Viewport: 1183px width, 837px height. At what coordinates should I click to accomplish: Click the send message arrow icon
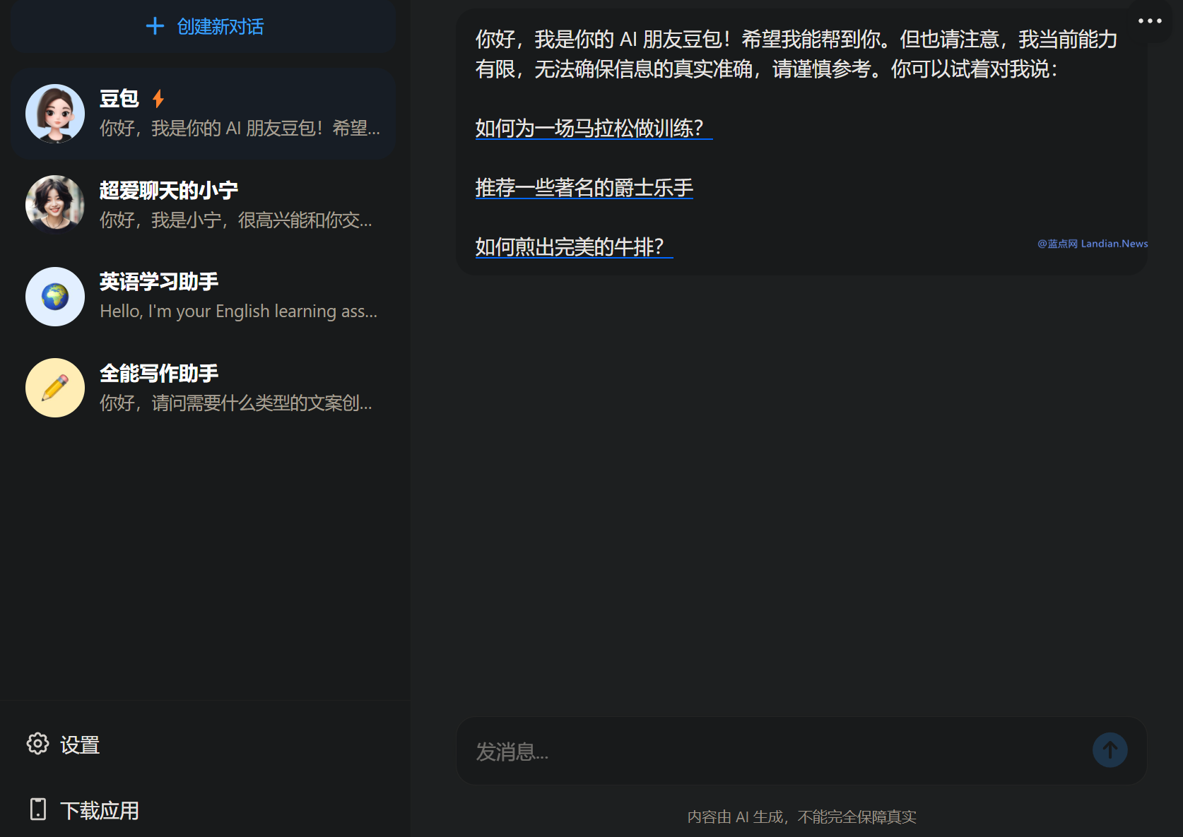[1110, 750]
